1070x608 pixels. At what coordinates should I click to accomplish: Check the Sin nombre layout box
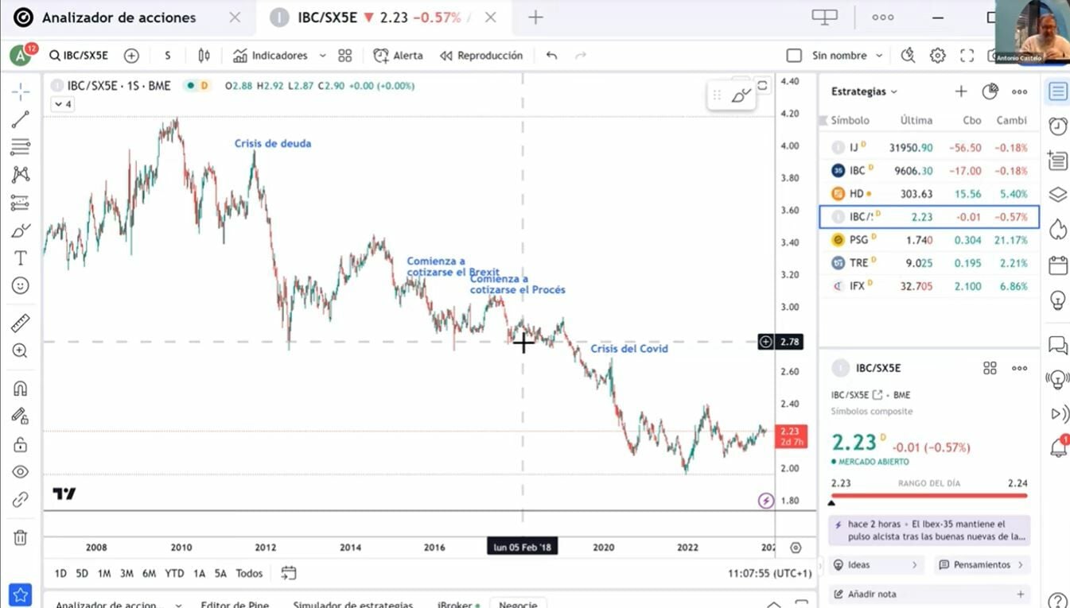794,56
